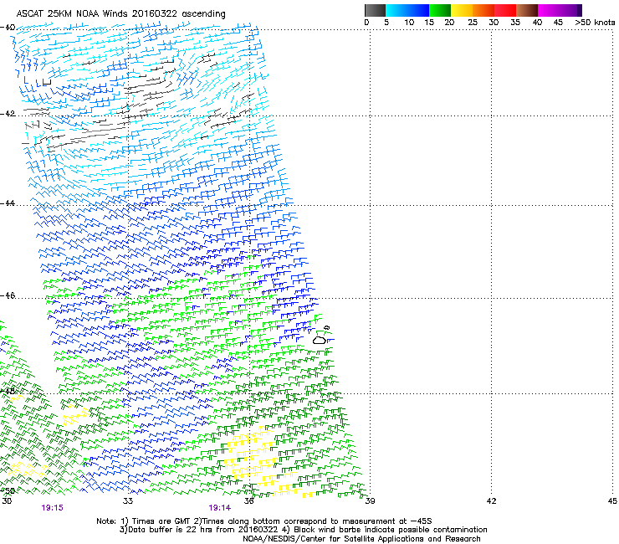Click the '5' label under the color bar
This screenshot has height=544, width=619.
pos(386,23)
